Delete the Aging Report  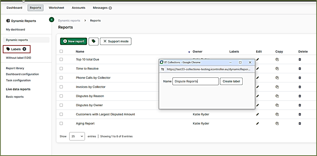300,123
